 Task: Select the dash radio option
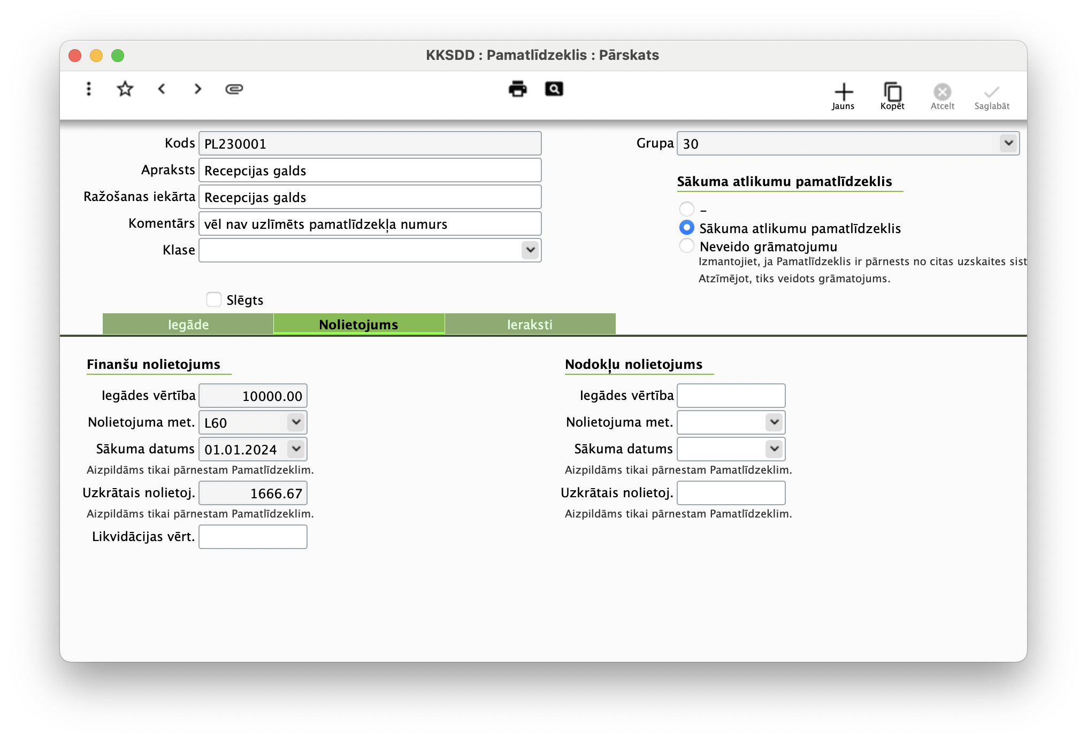point(687,209)
